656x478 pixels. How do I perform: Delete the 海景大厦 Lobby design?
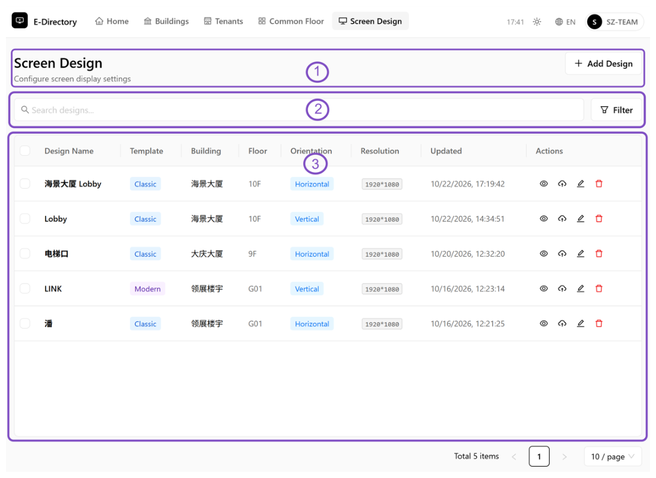(x=598, y=184)
